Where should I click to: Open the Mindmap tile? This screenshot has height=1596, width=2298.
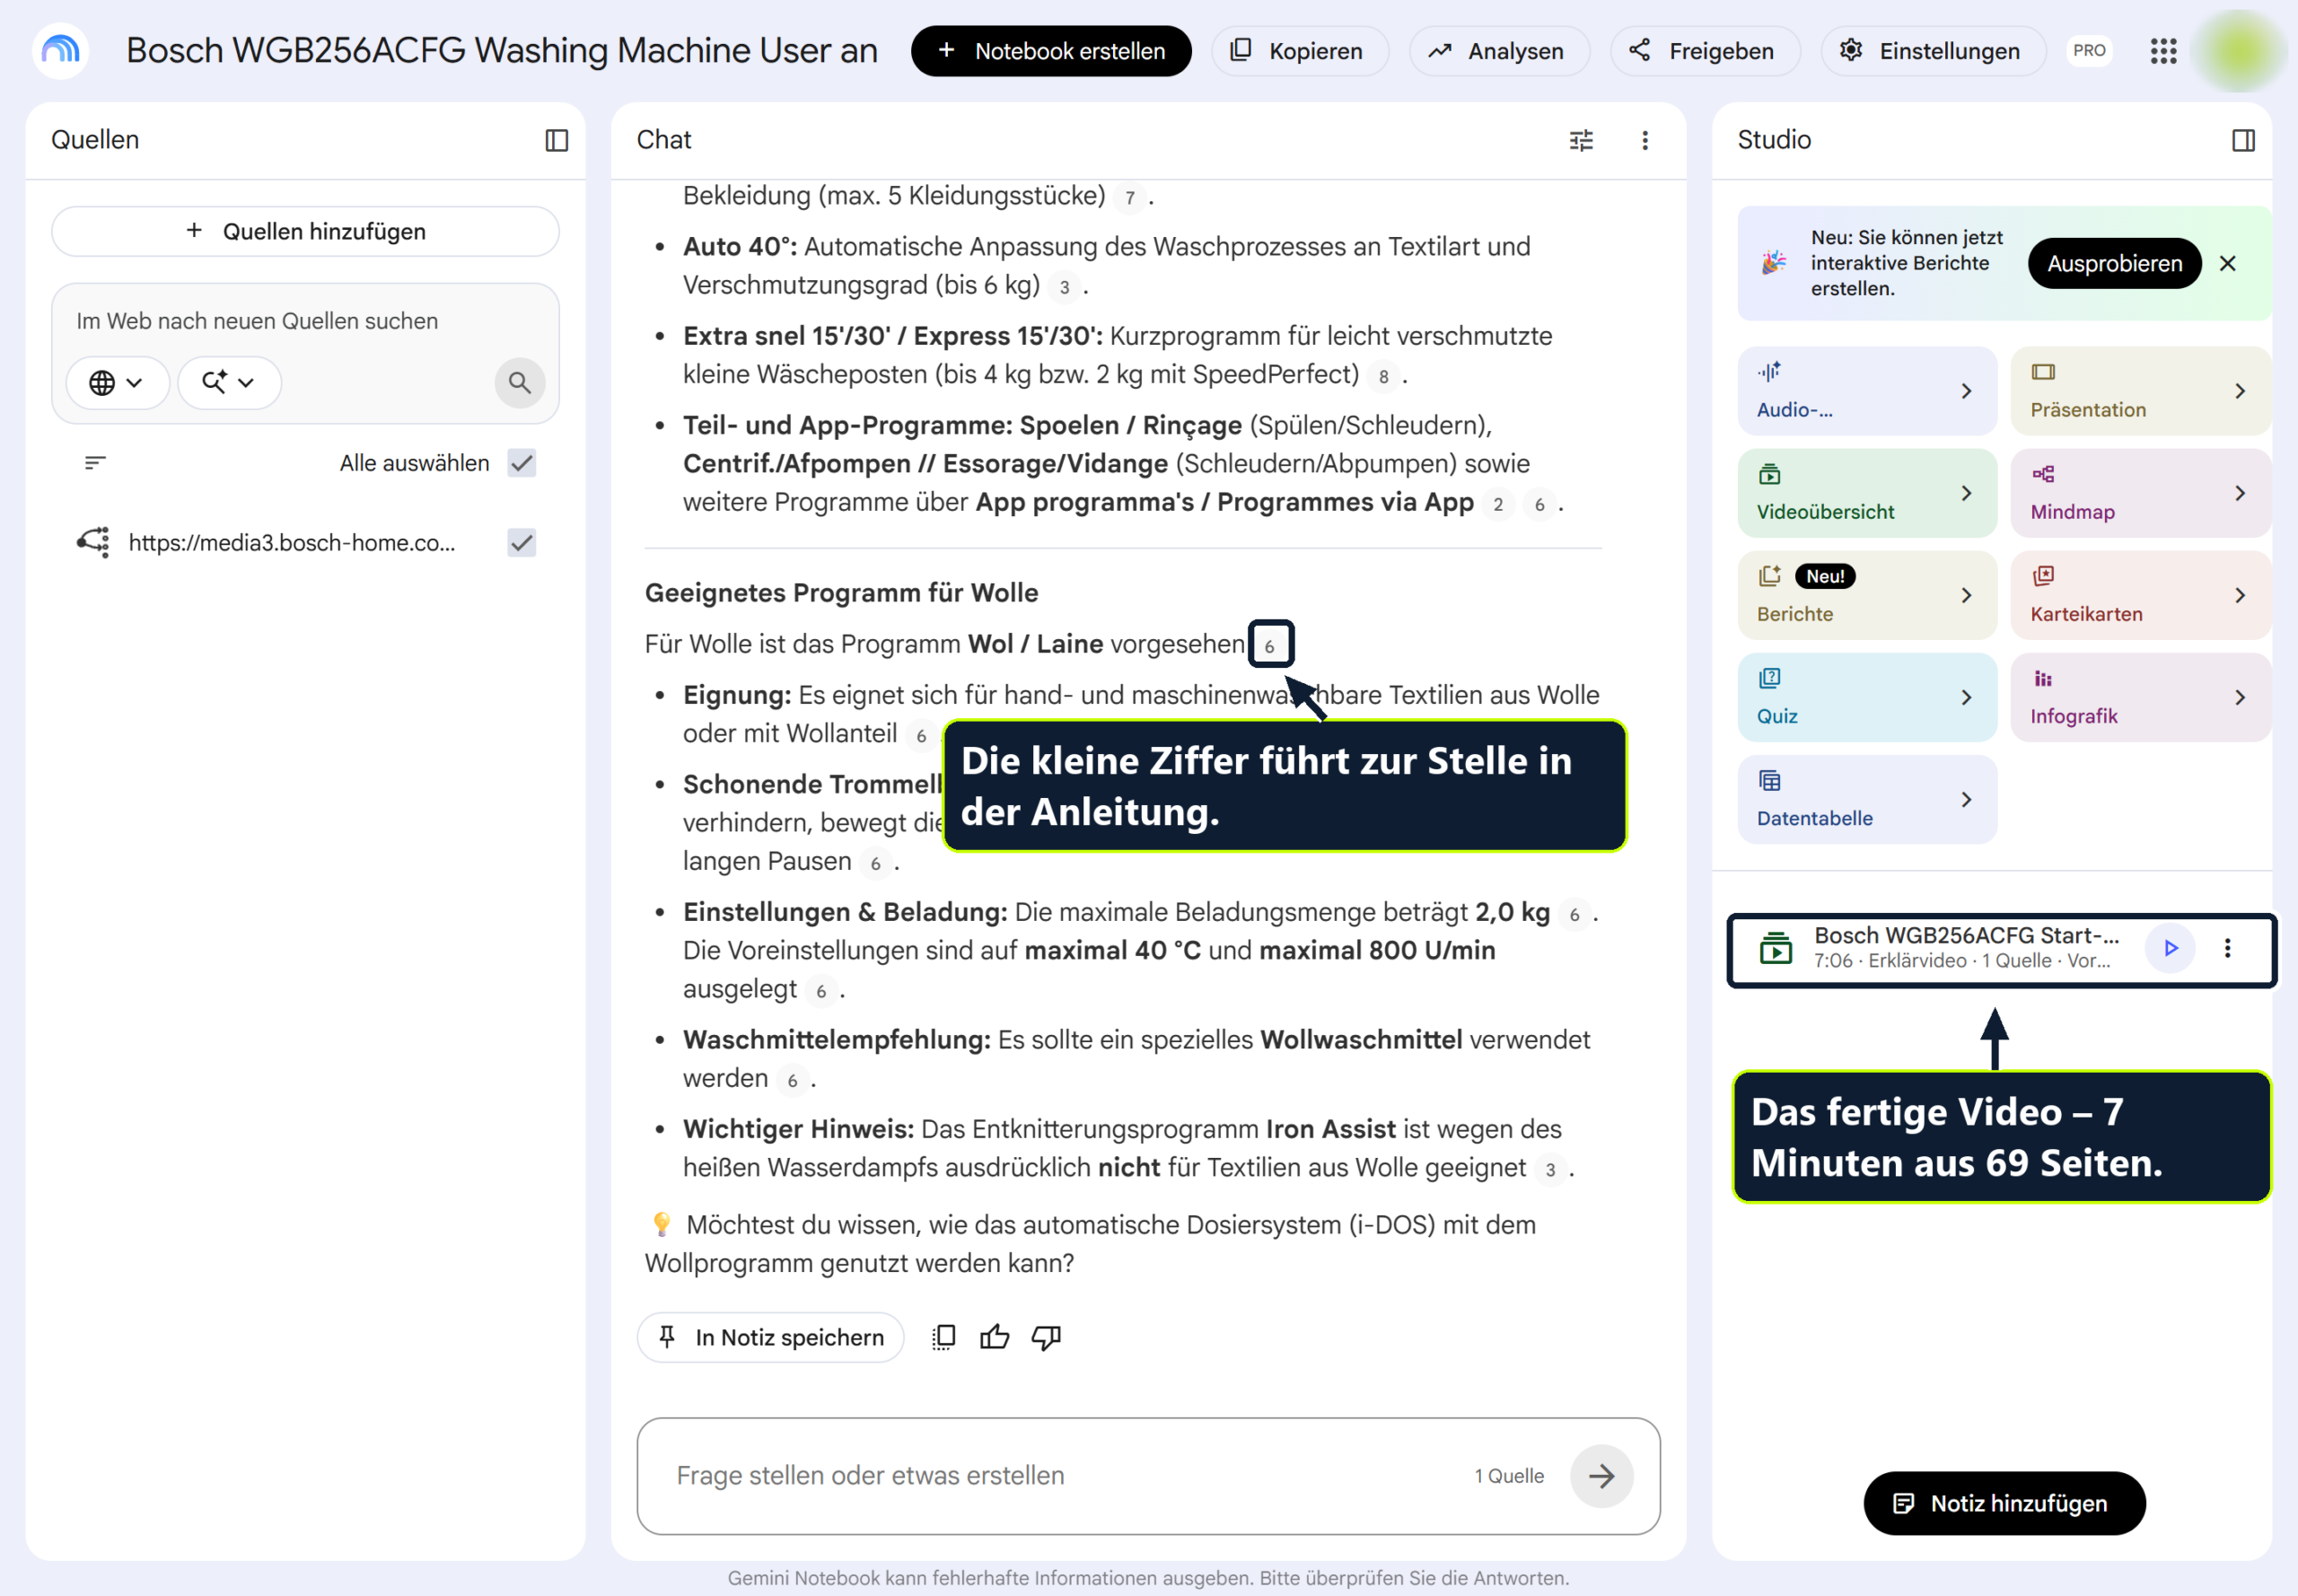pyautogui.click(x=2140, y=493)
